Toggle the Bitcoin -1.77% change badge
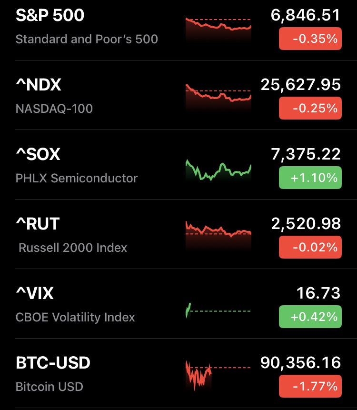 310,386
